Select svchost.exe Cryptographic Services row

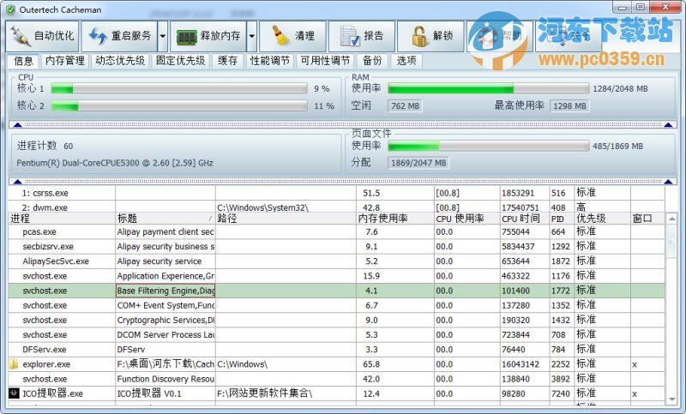(336, 320)
